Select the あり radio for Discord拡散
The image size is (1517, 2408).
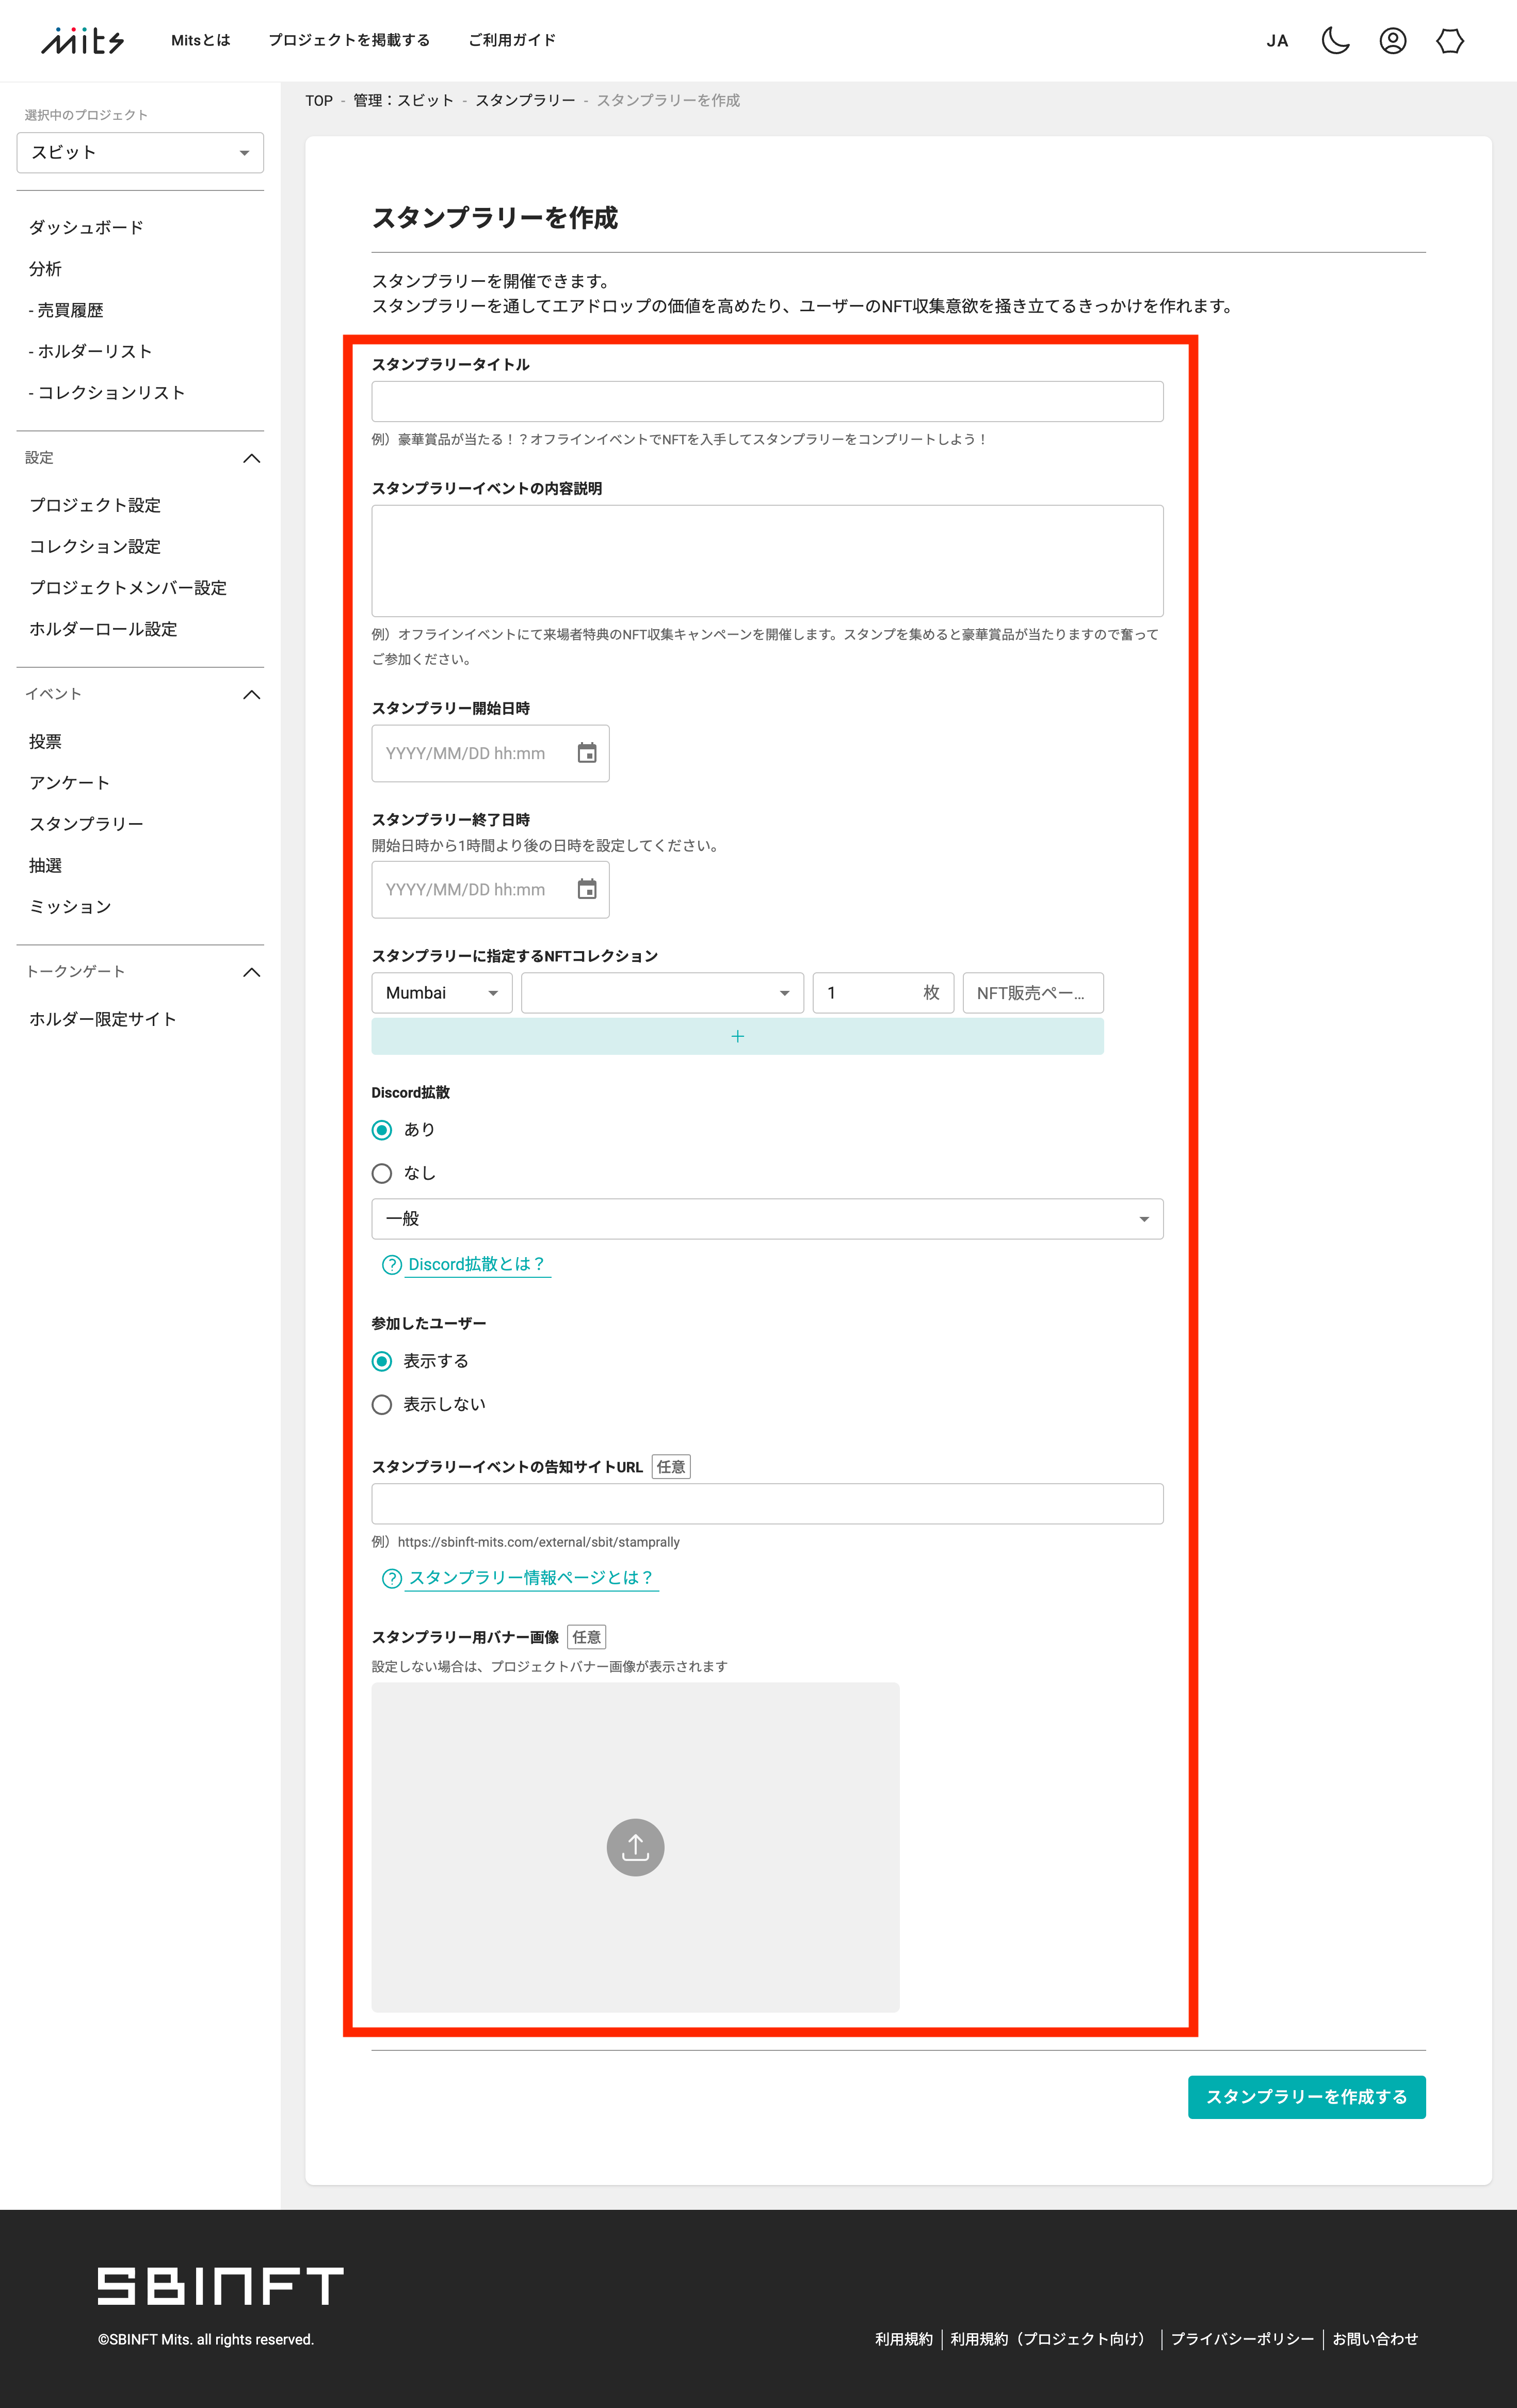382,1130
